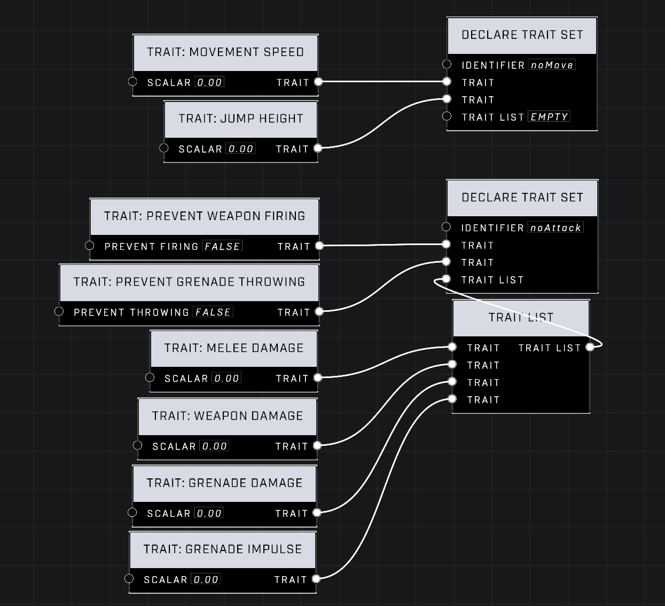Click the Grenade Impulse trait output pin

tap(316, 579)
